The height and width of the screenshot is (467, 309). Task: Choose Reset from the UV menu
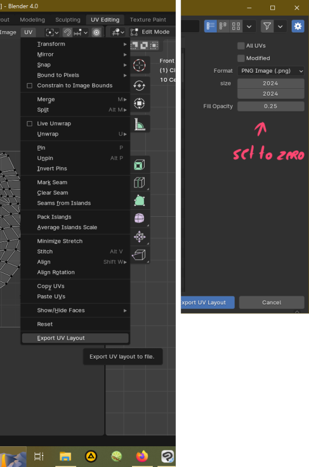tap(76, 324)
